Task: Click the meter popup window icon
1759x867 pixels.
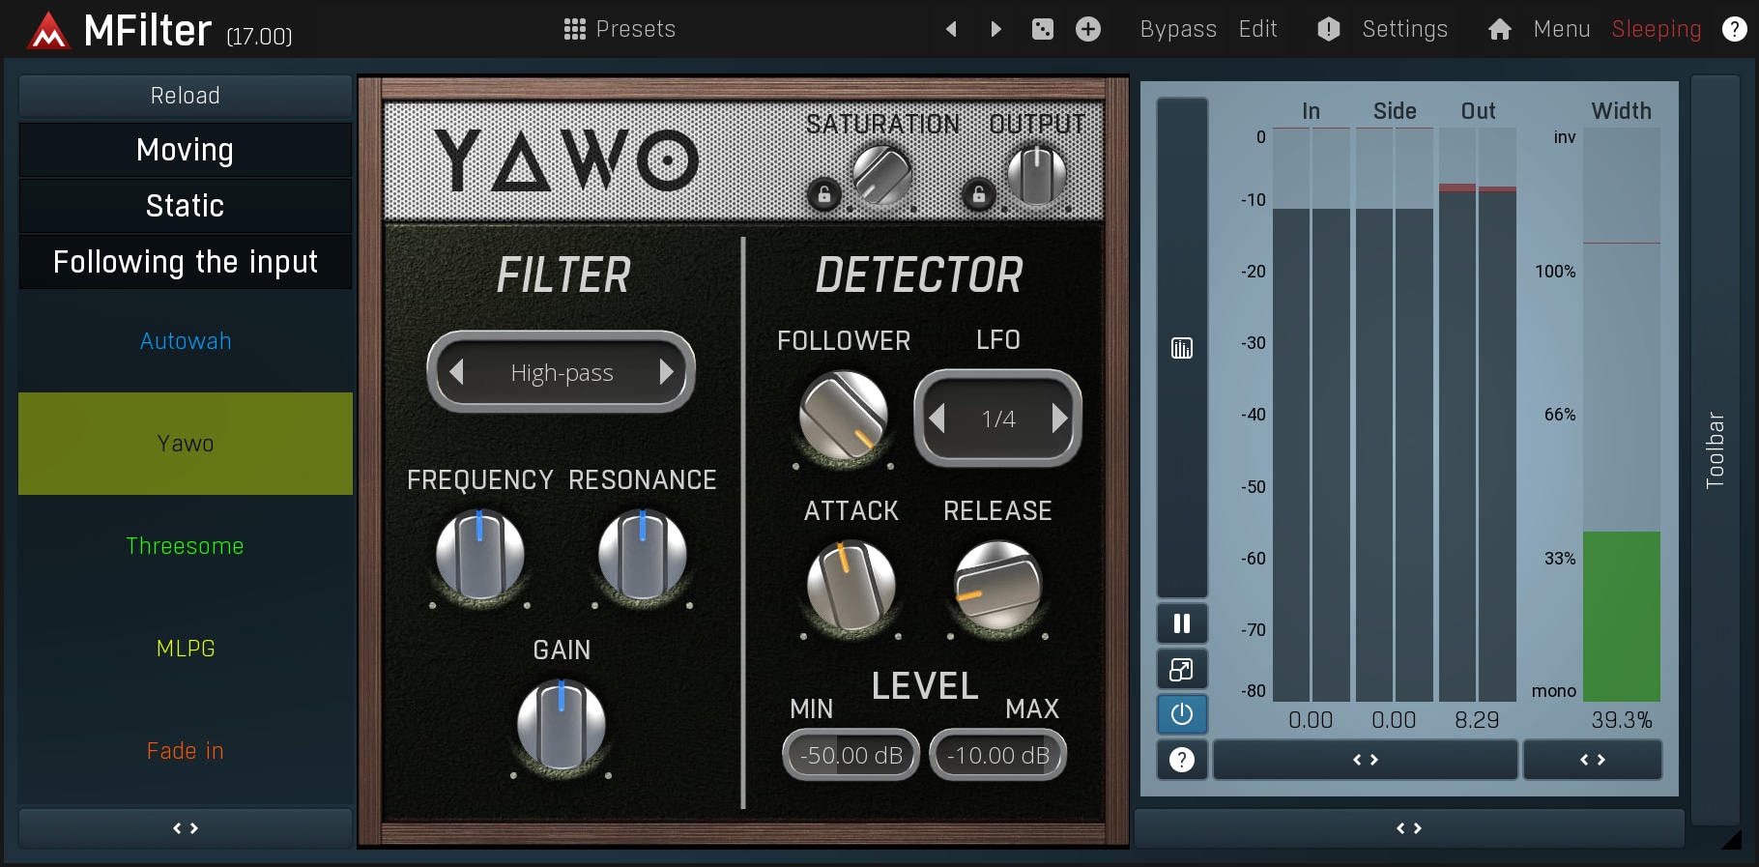Action: click(1181, 669)
